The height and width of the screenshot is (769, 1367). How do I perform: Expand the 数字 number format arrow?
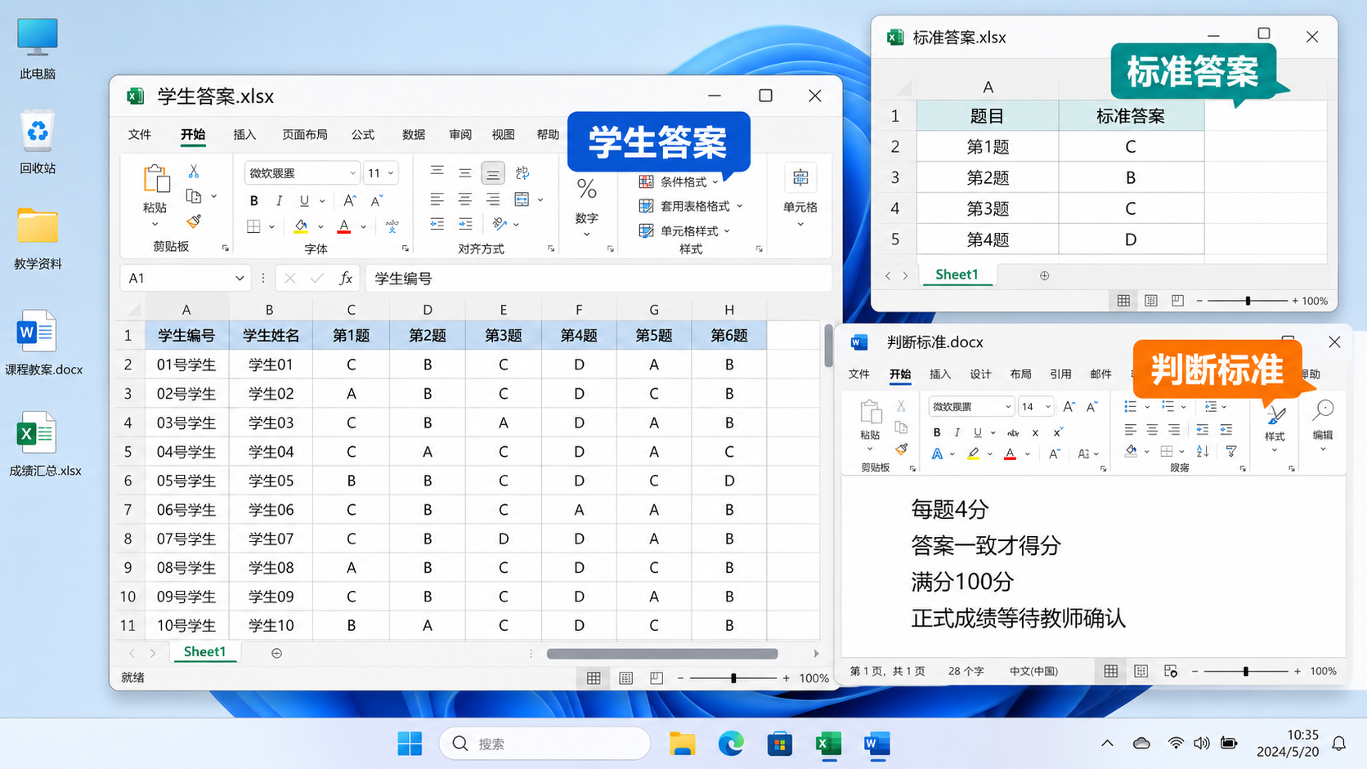pos(586,235)
